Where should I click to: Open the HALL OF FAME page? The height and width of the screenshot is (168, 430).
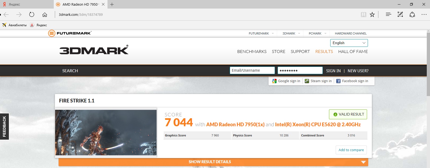point(353,51)
